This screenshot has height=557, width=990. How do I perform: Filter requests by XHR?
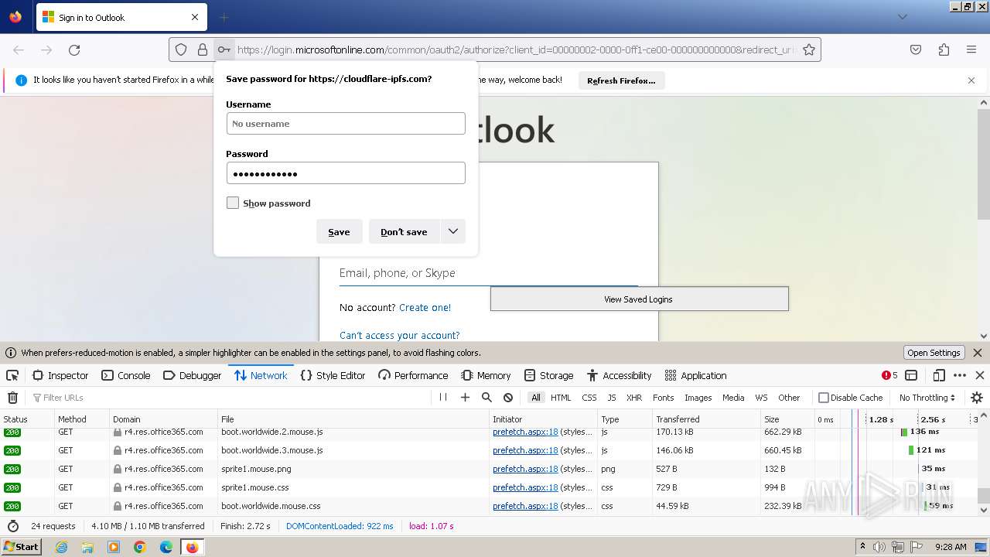coord(634,398)
